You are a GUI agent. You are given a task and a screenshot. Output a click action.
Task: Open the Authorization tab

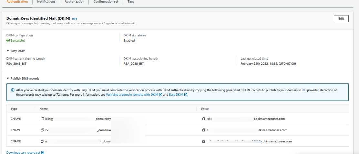tap(74, 2)
